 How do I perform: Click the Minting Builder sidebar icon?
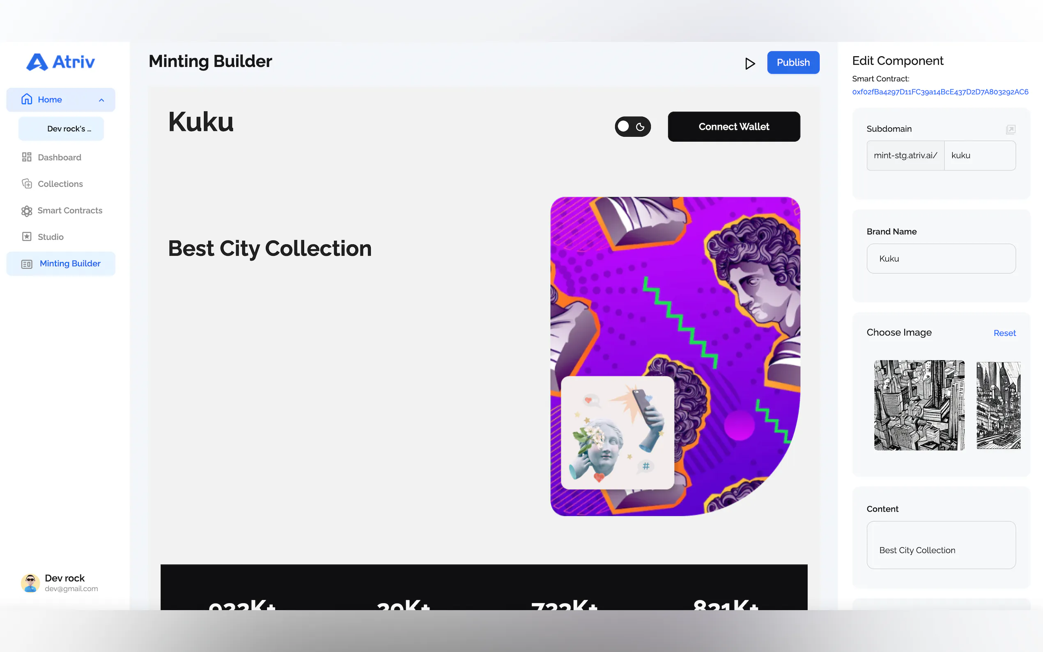coord(27,264)
